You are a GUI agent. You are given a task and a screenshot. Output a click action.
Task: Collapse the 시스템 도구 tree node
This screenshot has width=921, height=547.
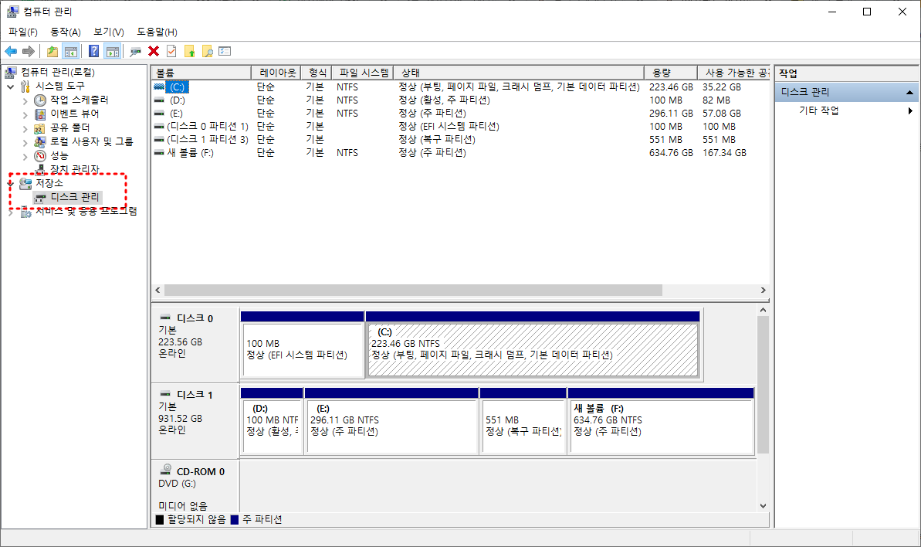point(11,87)
